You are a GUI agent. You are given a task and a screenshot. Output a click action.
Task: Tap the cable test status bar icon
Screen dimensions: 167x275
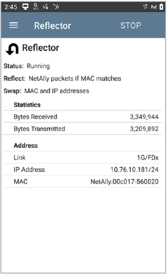(x=45, y=7)
